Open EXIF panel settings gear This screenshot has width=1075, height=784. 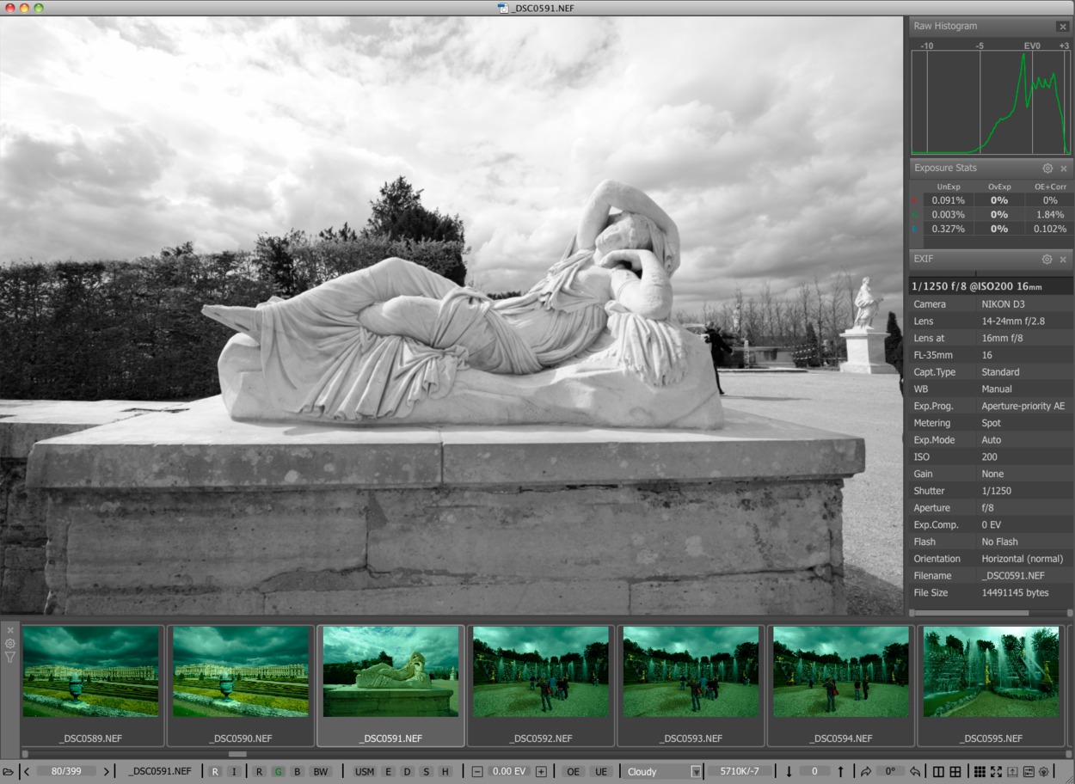point(1047,260)
